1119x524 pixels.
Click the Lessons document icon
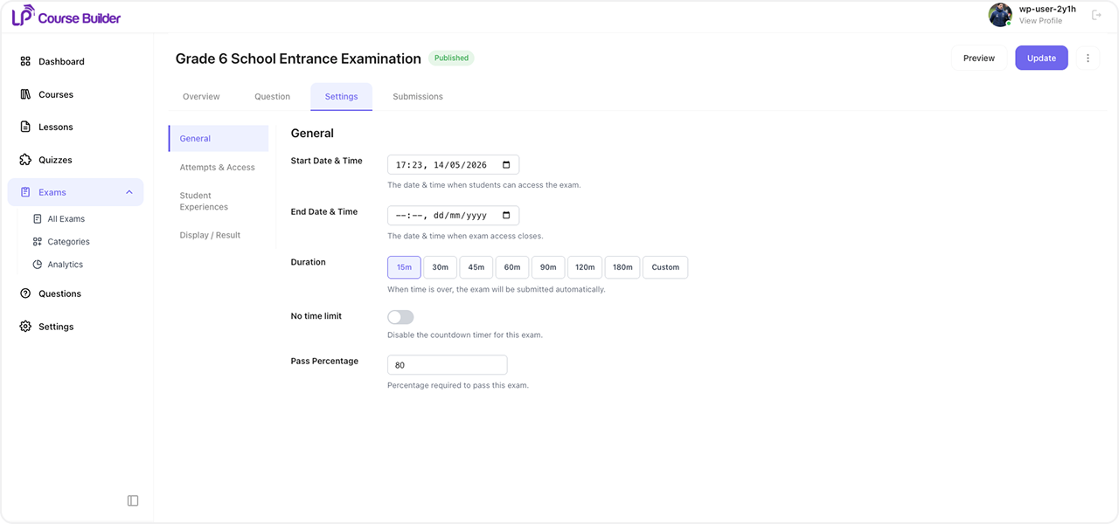(25, 127)
